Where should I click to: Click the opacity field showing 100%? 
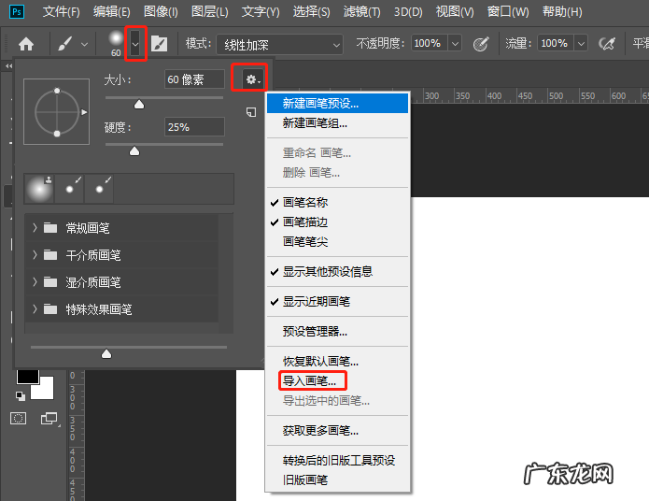click(x=429, y=43)
